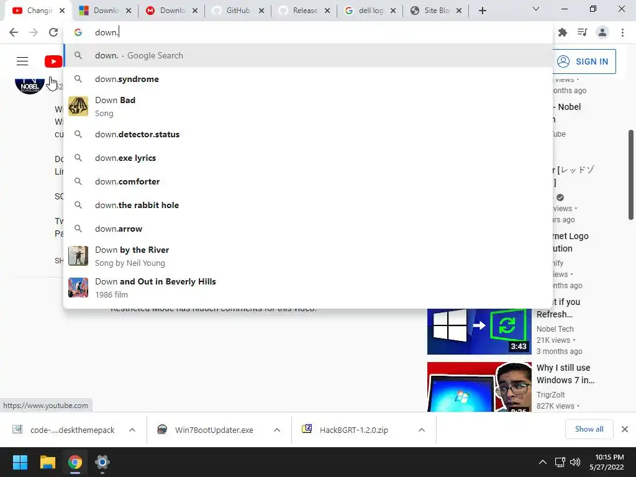Reload the page with the refresh icon
The height and width of the screenshot is (477, 636).
click(53, 32)
